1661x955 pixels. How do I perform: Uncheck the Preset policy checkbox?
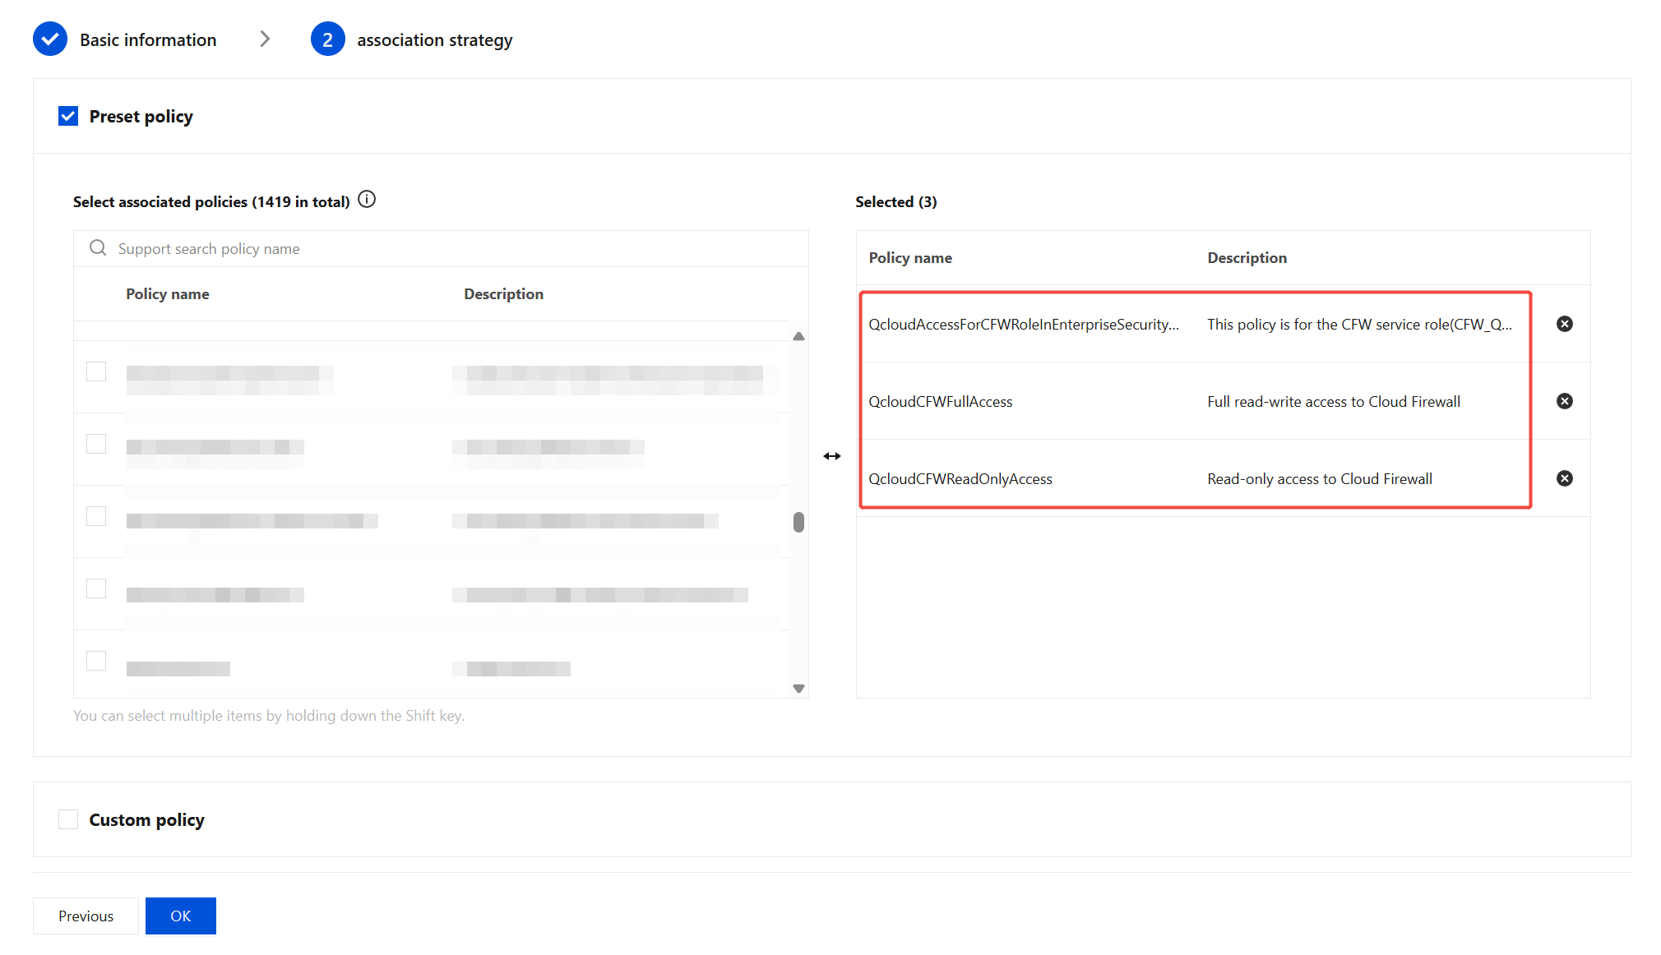click(68, 116)
